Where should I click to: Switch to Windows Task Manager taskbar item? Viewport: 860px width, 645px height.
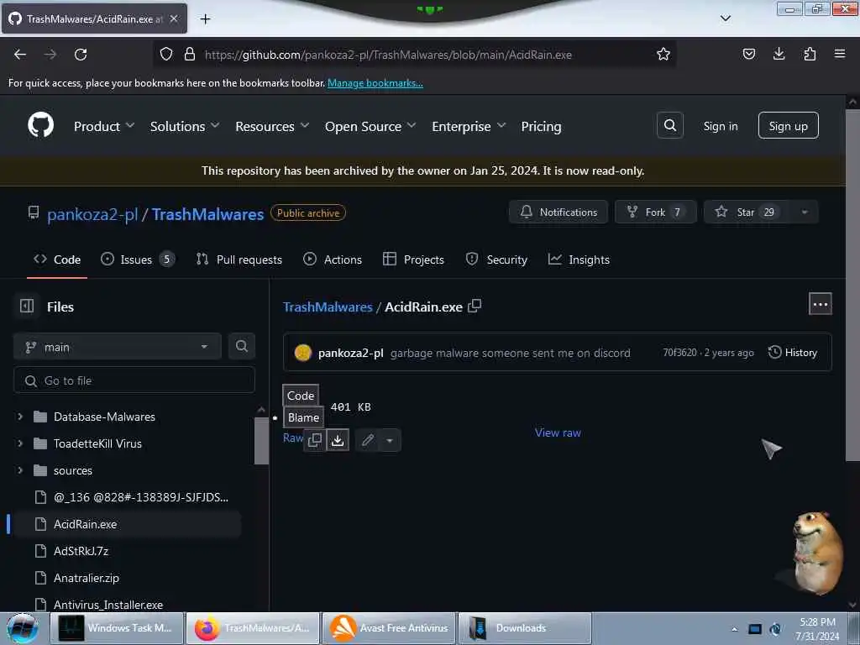point(116,628)
